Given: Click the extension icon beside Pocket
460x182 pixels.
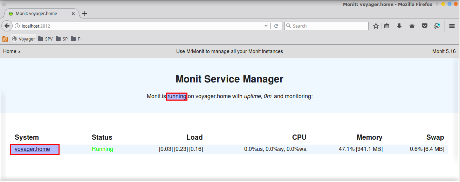Looking at the screenshot, I should tap(437, 26).
